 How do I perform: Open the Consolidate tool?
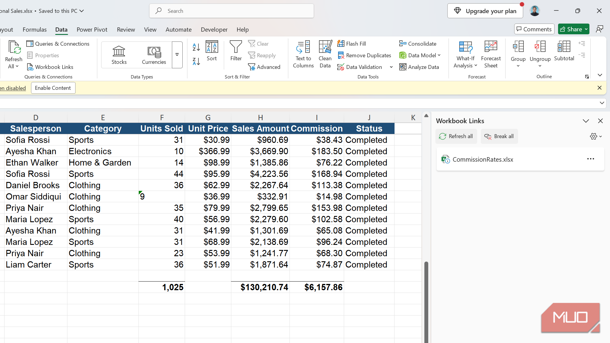418,44
